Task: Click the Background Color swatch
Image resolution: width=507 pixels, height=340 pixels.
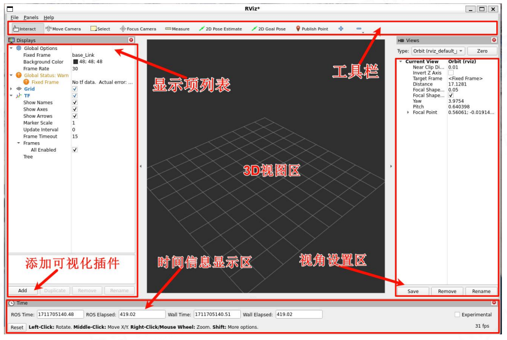Action: [x=75, y=62]
